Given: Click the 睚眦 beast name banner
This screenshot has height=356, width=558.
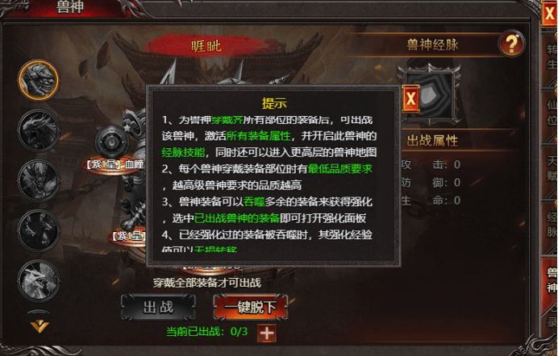Looking at the screenshot, I should [206, 46].
